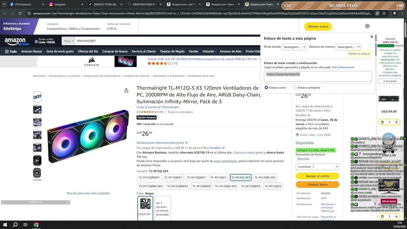Viewport: 407px width, 229px height.
Task: Delete the US$194.99 cart item
Action: [x=382, y=122]
